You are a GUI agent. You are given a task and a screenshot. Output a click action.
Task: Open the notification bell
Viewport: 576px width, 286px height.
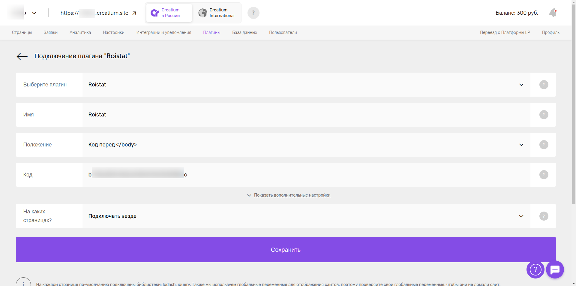click(552, 13)
